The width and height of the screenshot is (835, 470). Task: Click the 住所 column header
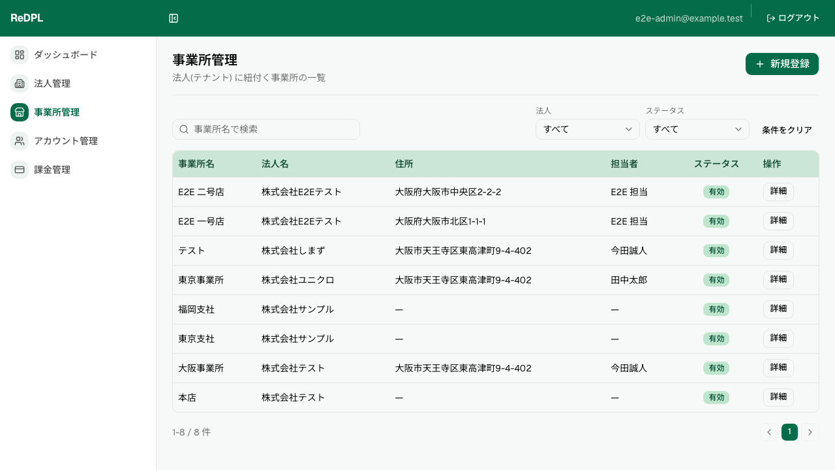(404, 164)
